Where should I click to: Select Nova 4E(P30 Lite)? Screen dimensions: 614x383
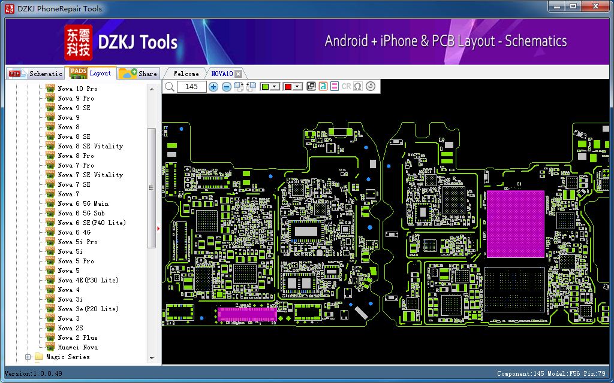pos(88,280)
